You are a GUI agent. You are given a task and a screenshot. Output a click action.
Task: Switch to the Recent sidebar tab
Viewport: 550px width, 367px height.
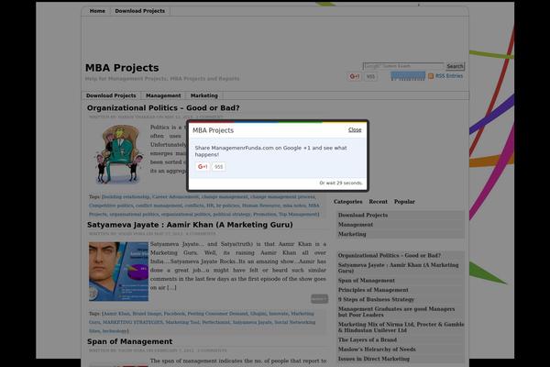[378, 202]
